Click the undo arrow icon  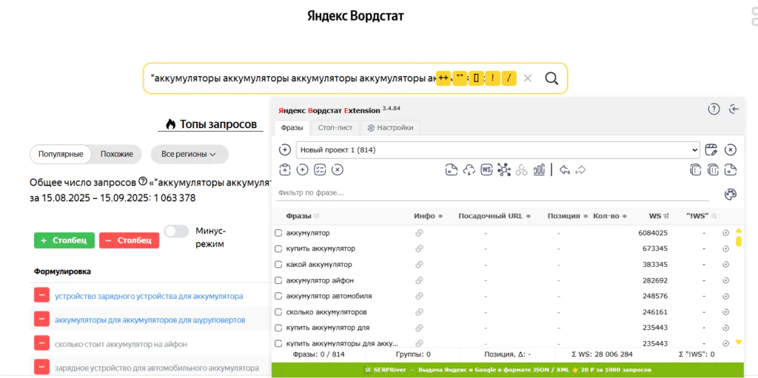(x=565, y=169)
